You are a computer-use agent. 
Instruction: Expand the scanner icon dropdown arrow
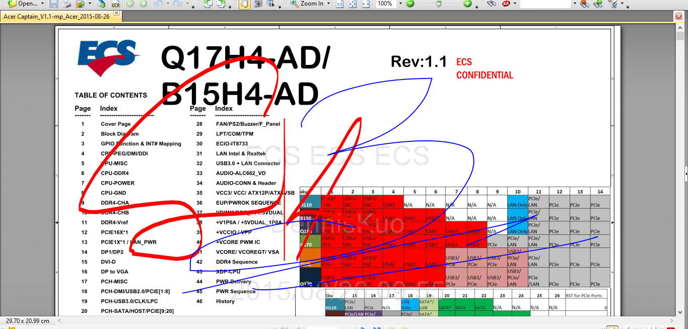pos(90,4)
